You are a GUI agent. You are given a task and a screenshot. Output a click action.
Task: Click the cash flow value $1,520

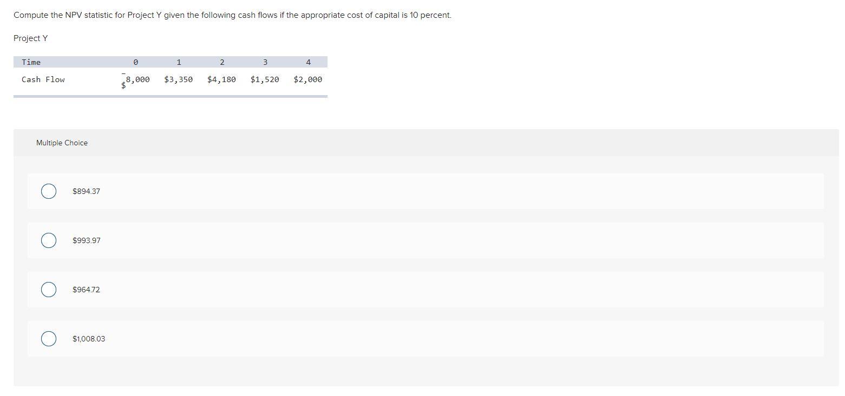[265, 79]
